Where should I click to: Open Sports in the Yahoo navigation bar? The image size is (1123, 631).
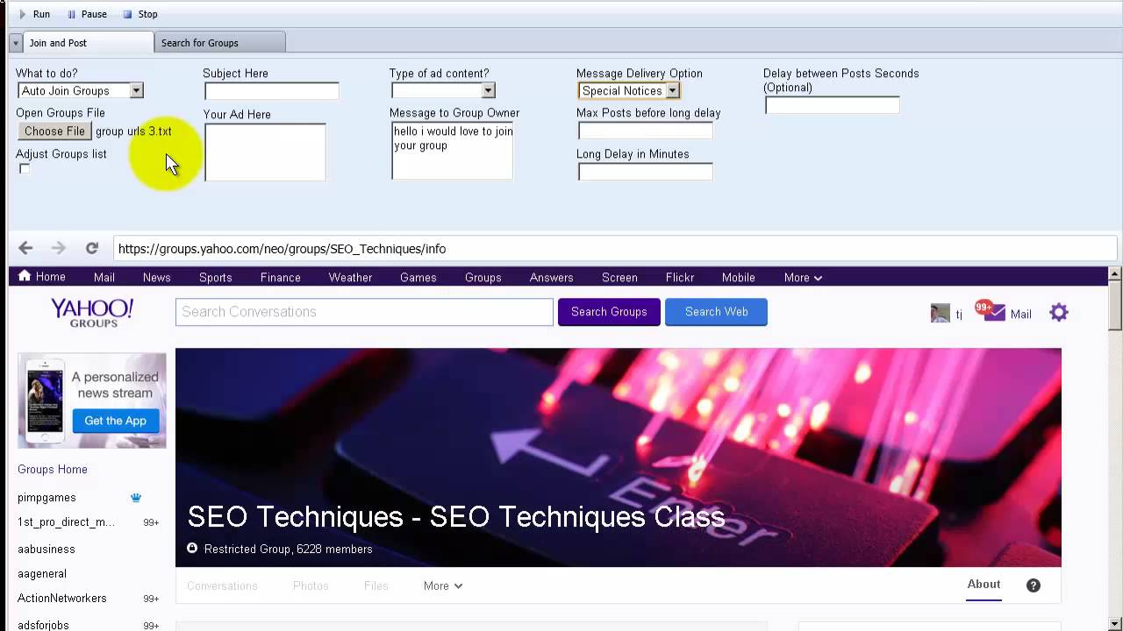(216, 277)
